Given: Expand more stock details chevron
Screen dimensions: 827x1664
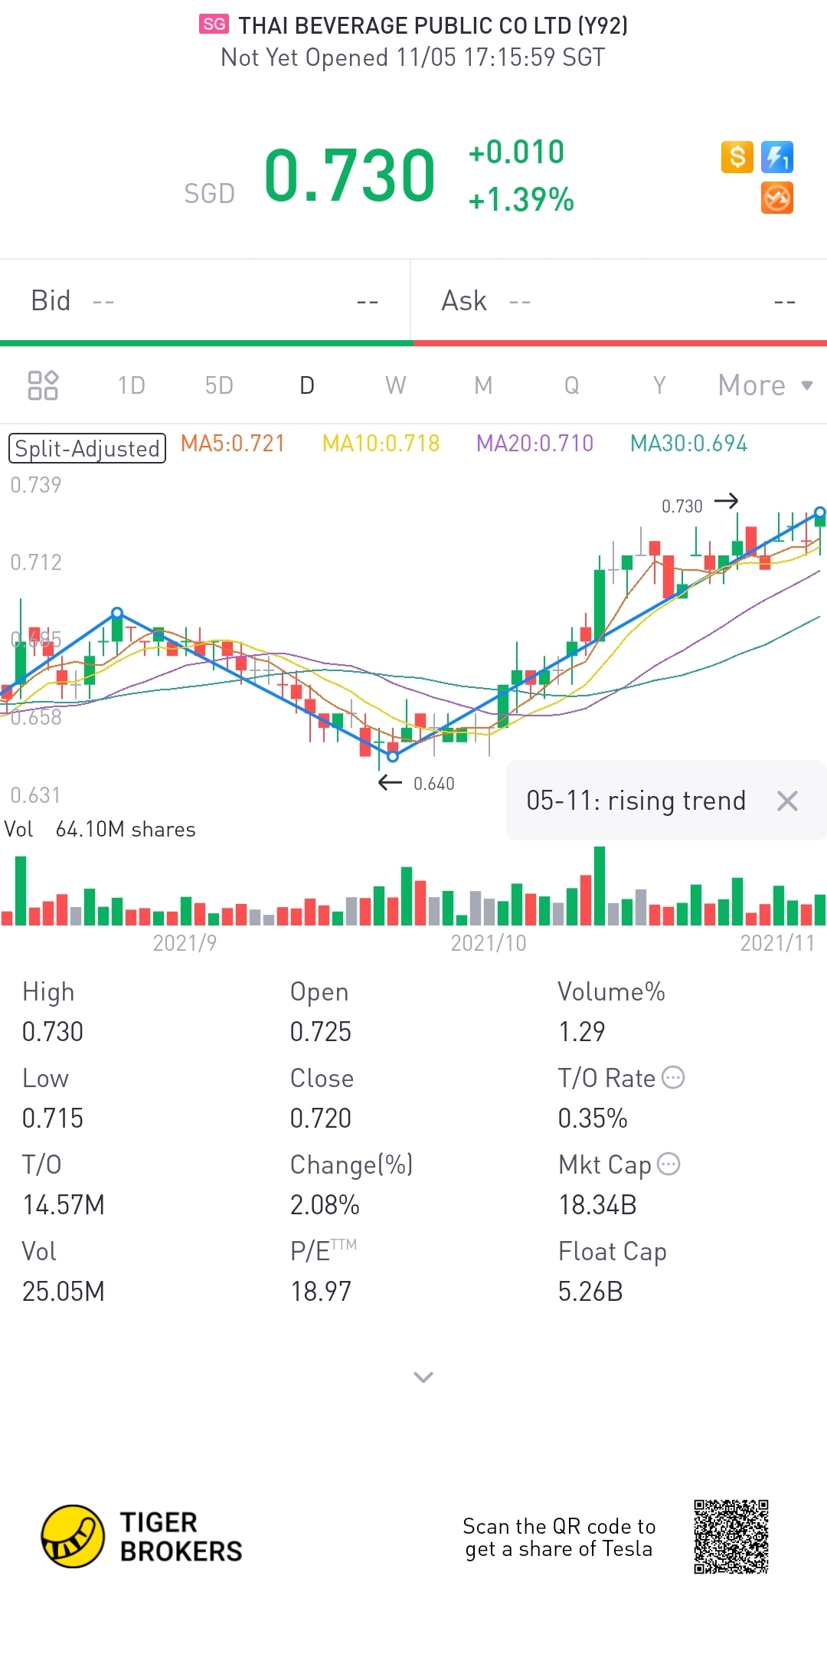Looking at the screenshot, I should (x=423, y=1377).
